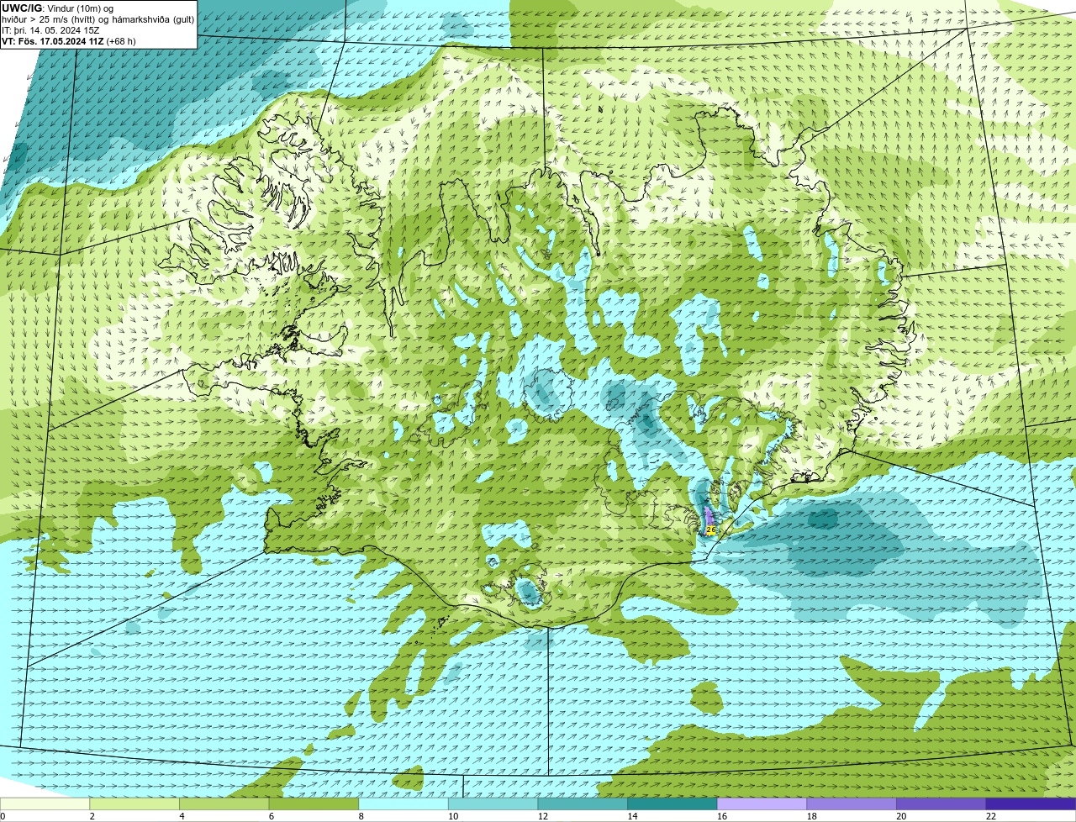Screen dimensions: 1076x822
Task: Click the '22' label on the scale
Action: 991,816
